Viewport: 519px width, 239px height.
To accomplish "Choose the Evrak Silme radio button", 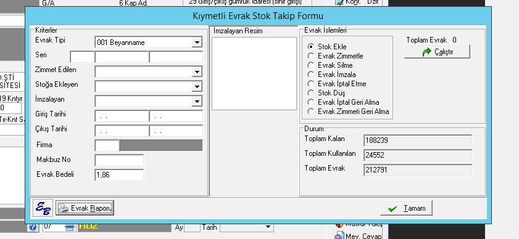I will [311, 65].
